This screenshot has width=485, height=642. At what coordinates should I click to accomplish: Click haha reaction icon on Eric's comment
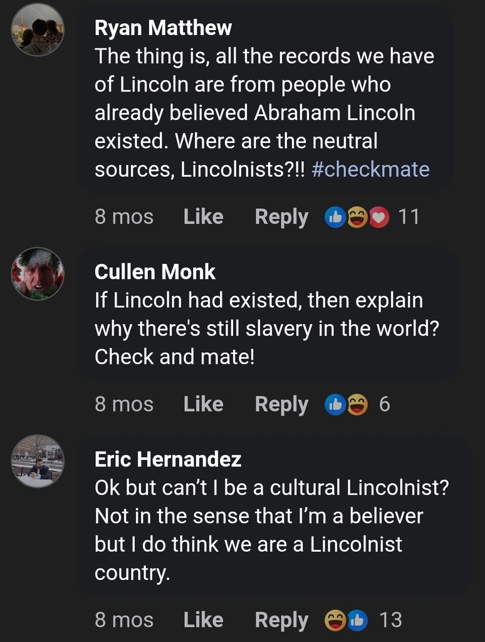pos(336,620)
